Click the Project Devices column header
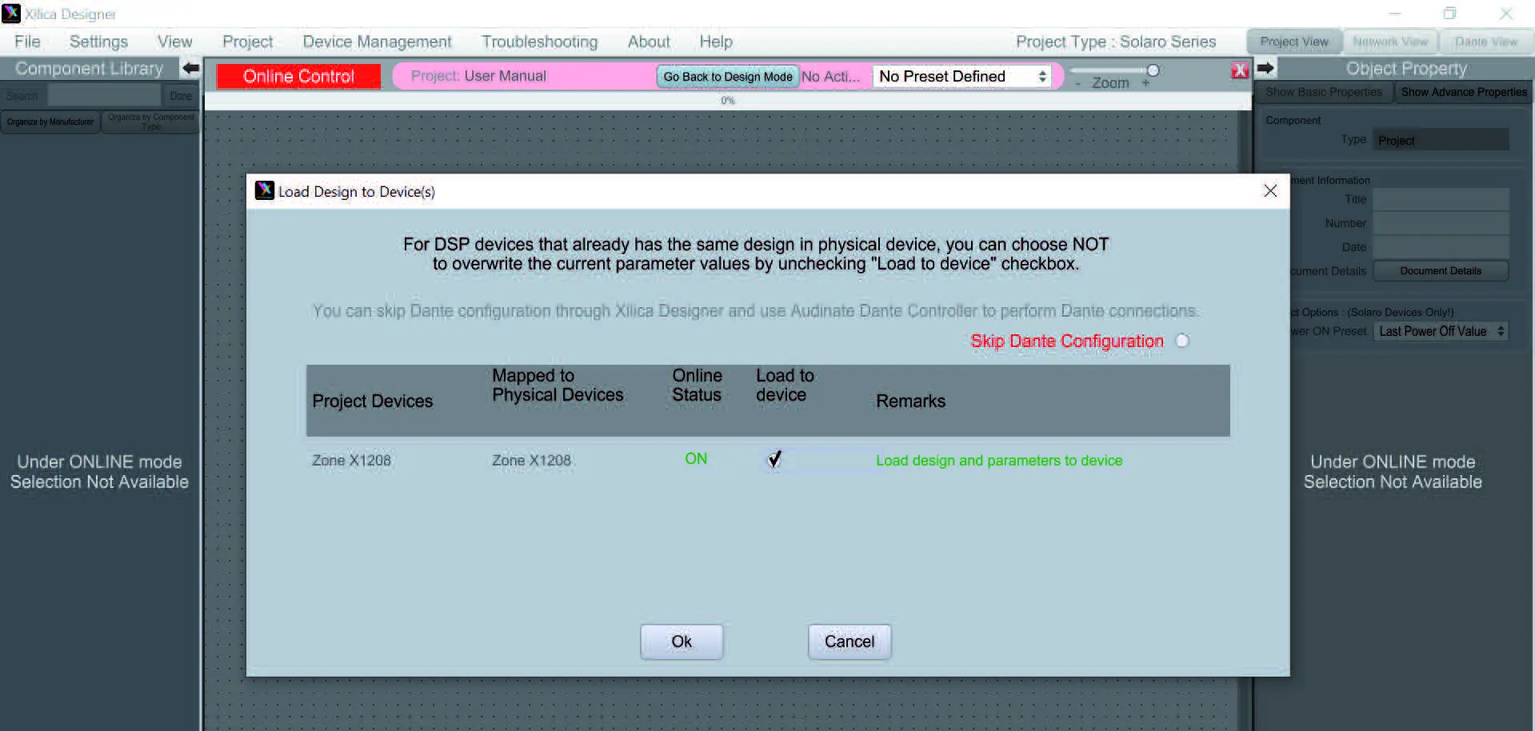1535x731 pixels. pos(372,401)
